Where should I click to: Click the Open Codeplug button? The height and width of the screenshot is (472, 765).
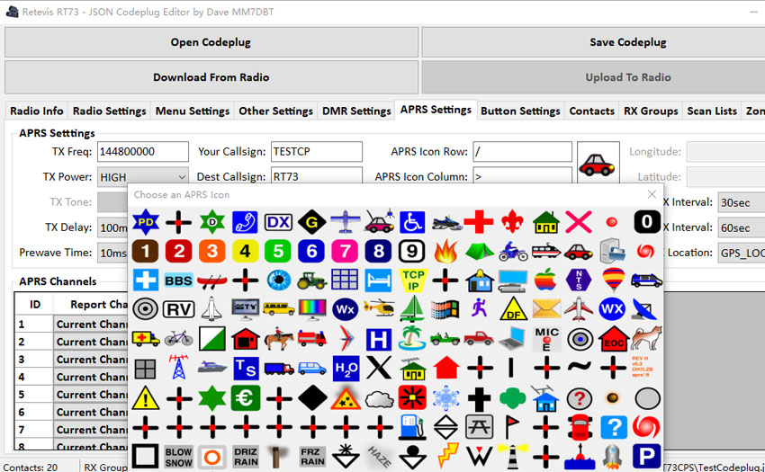(x=211, y=42)
